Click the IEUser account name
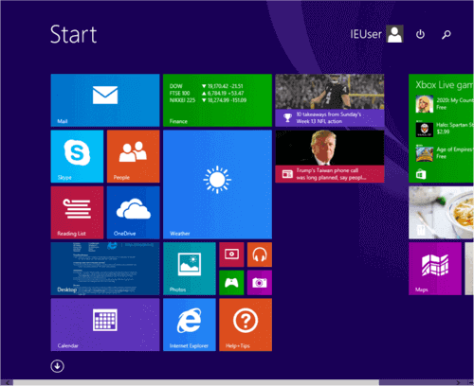This screenshot has height=386, width=474. coord(366,34)
